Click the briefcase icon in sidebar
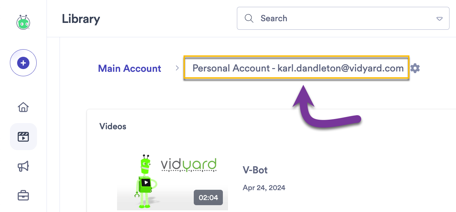 [x=23, y=195]
